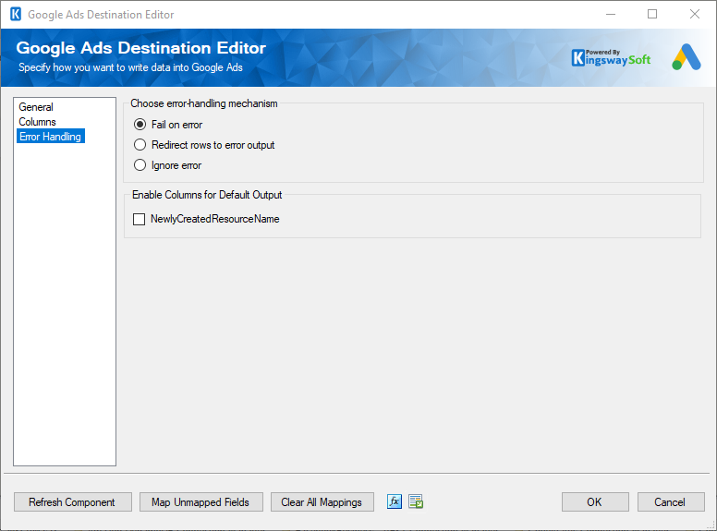
Task: Click Map Unmapped Fields button
Action: tap(201, 501)
